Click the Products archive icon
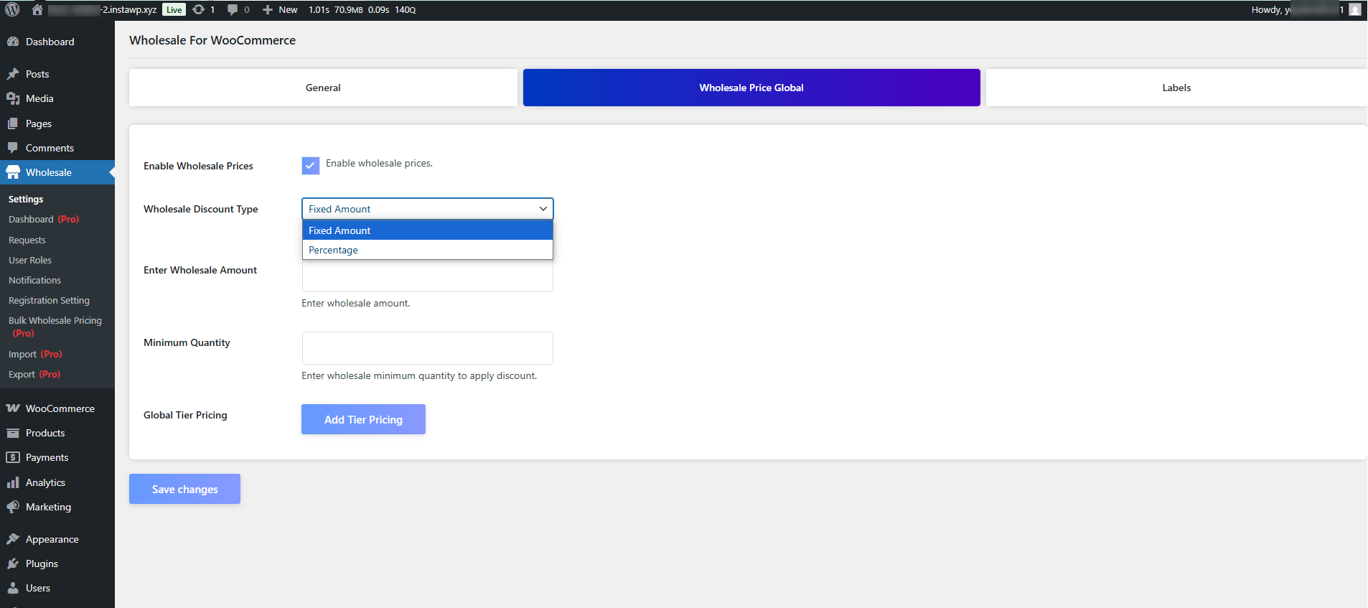The image size is (1368, 608). click(13, 433)
